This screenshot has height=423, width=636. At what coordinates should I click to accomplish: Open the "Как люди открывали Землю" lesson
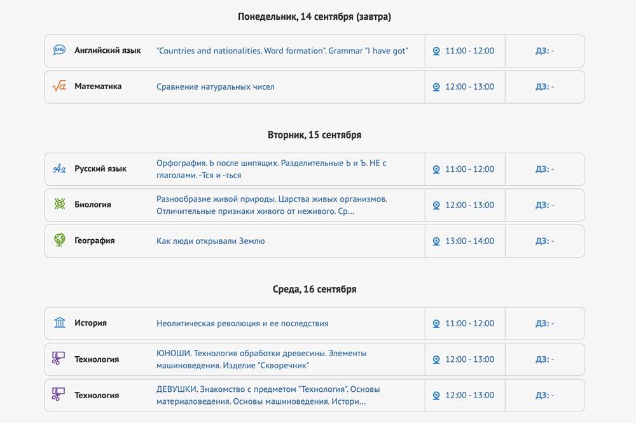coord(211,241)
